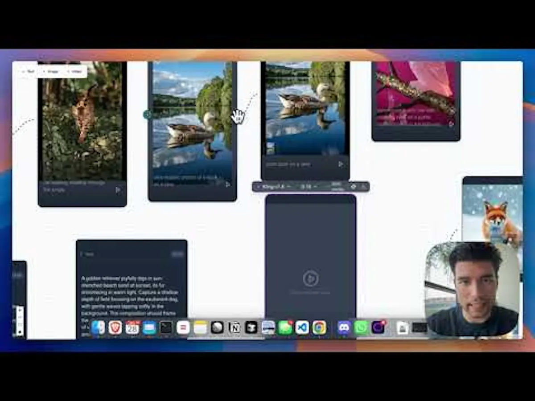Click the empty video node placeholder icon
Image resolution: width=535 pixels, height=401 pixels.
pyautogui.click(x=310, y=279)
